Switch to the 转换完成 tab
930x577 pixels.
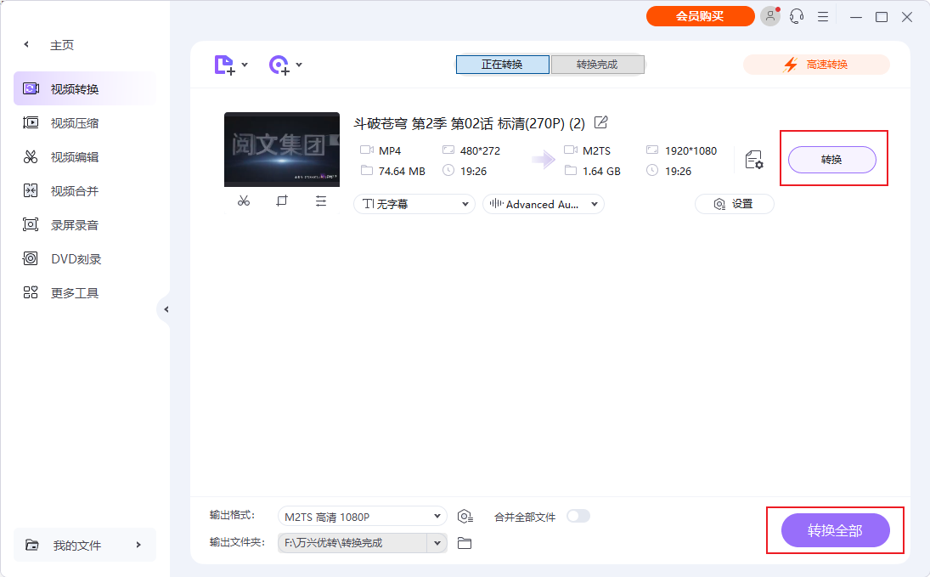[x=597, y=65]
